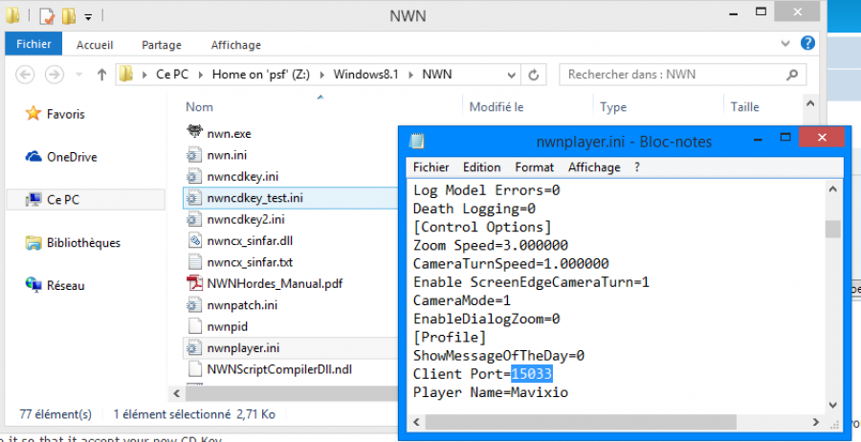Screen dimensions: 861x442
Task: Open the Customize Quick Access Toolbar dropdown
Action: tap(88, 17)
